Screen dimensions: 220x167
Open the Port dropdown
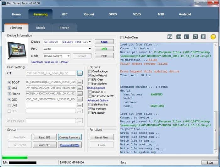[x=67, y=49]
